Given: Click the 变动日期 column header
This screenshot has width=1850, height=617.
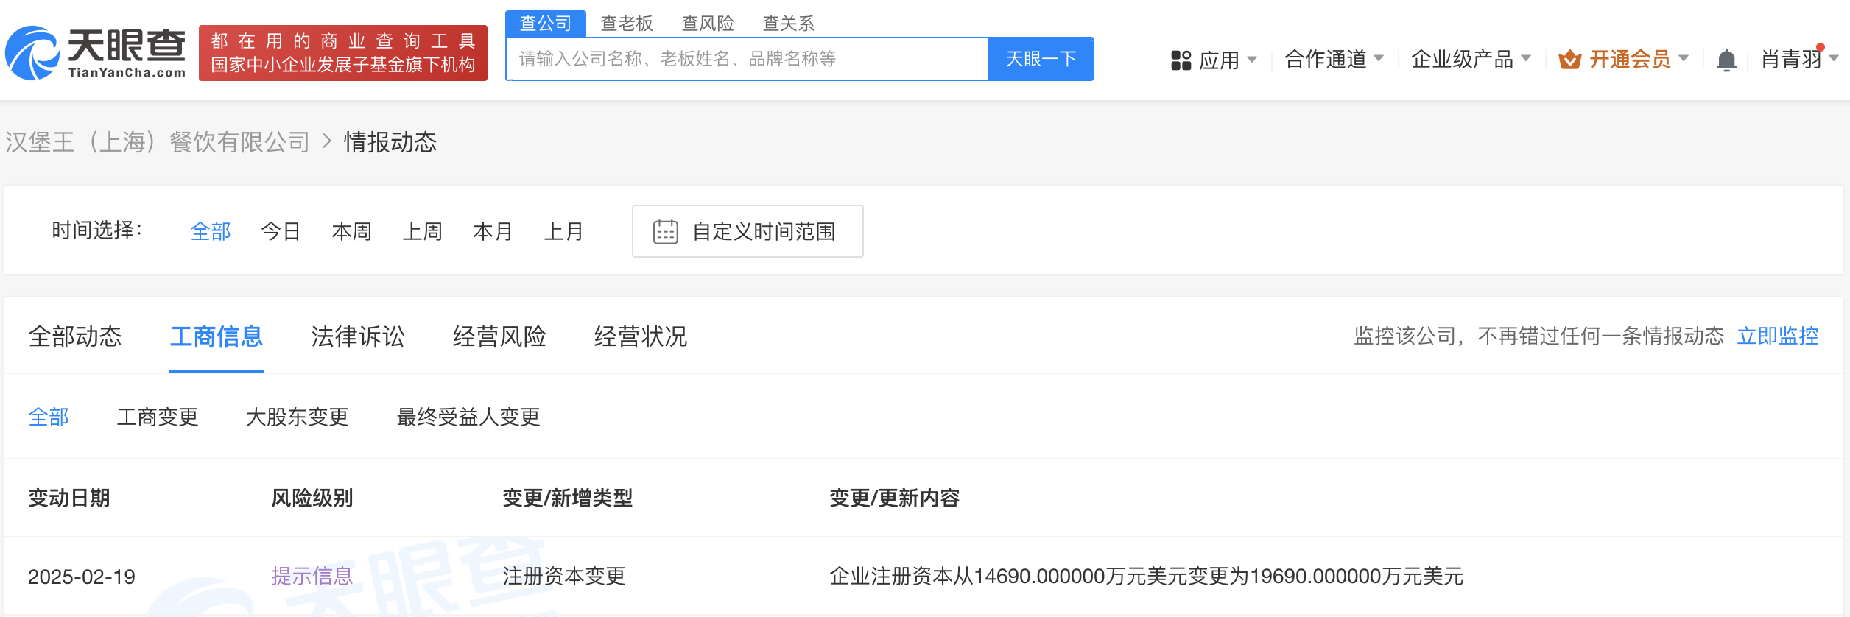Looking at the screenshot, I should [69, 498].
